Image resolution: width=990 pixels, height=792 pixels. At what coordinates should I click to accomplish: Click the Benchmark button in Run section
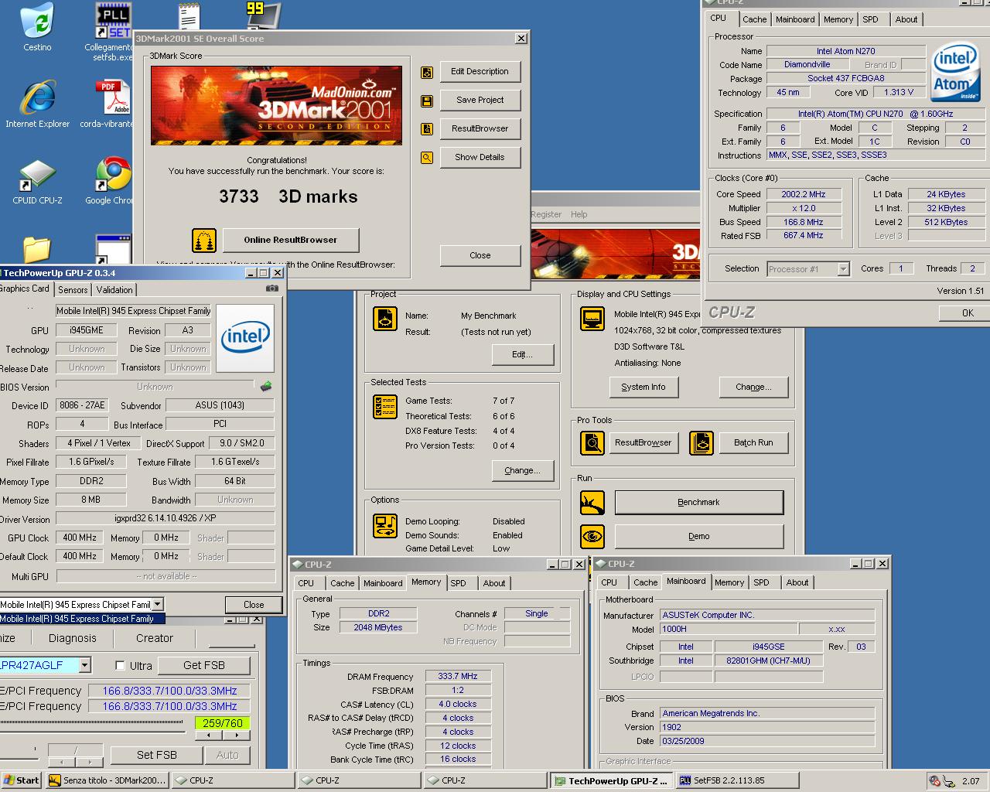[x=699, y=502]
